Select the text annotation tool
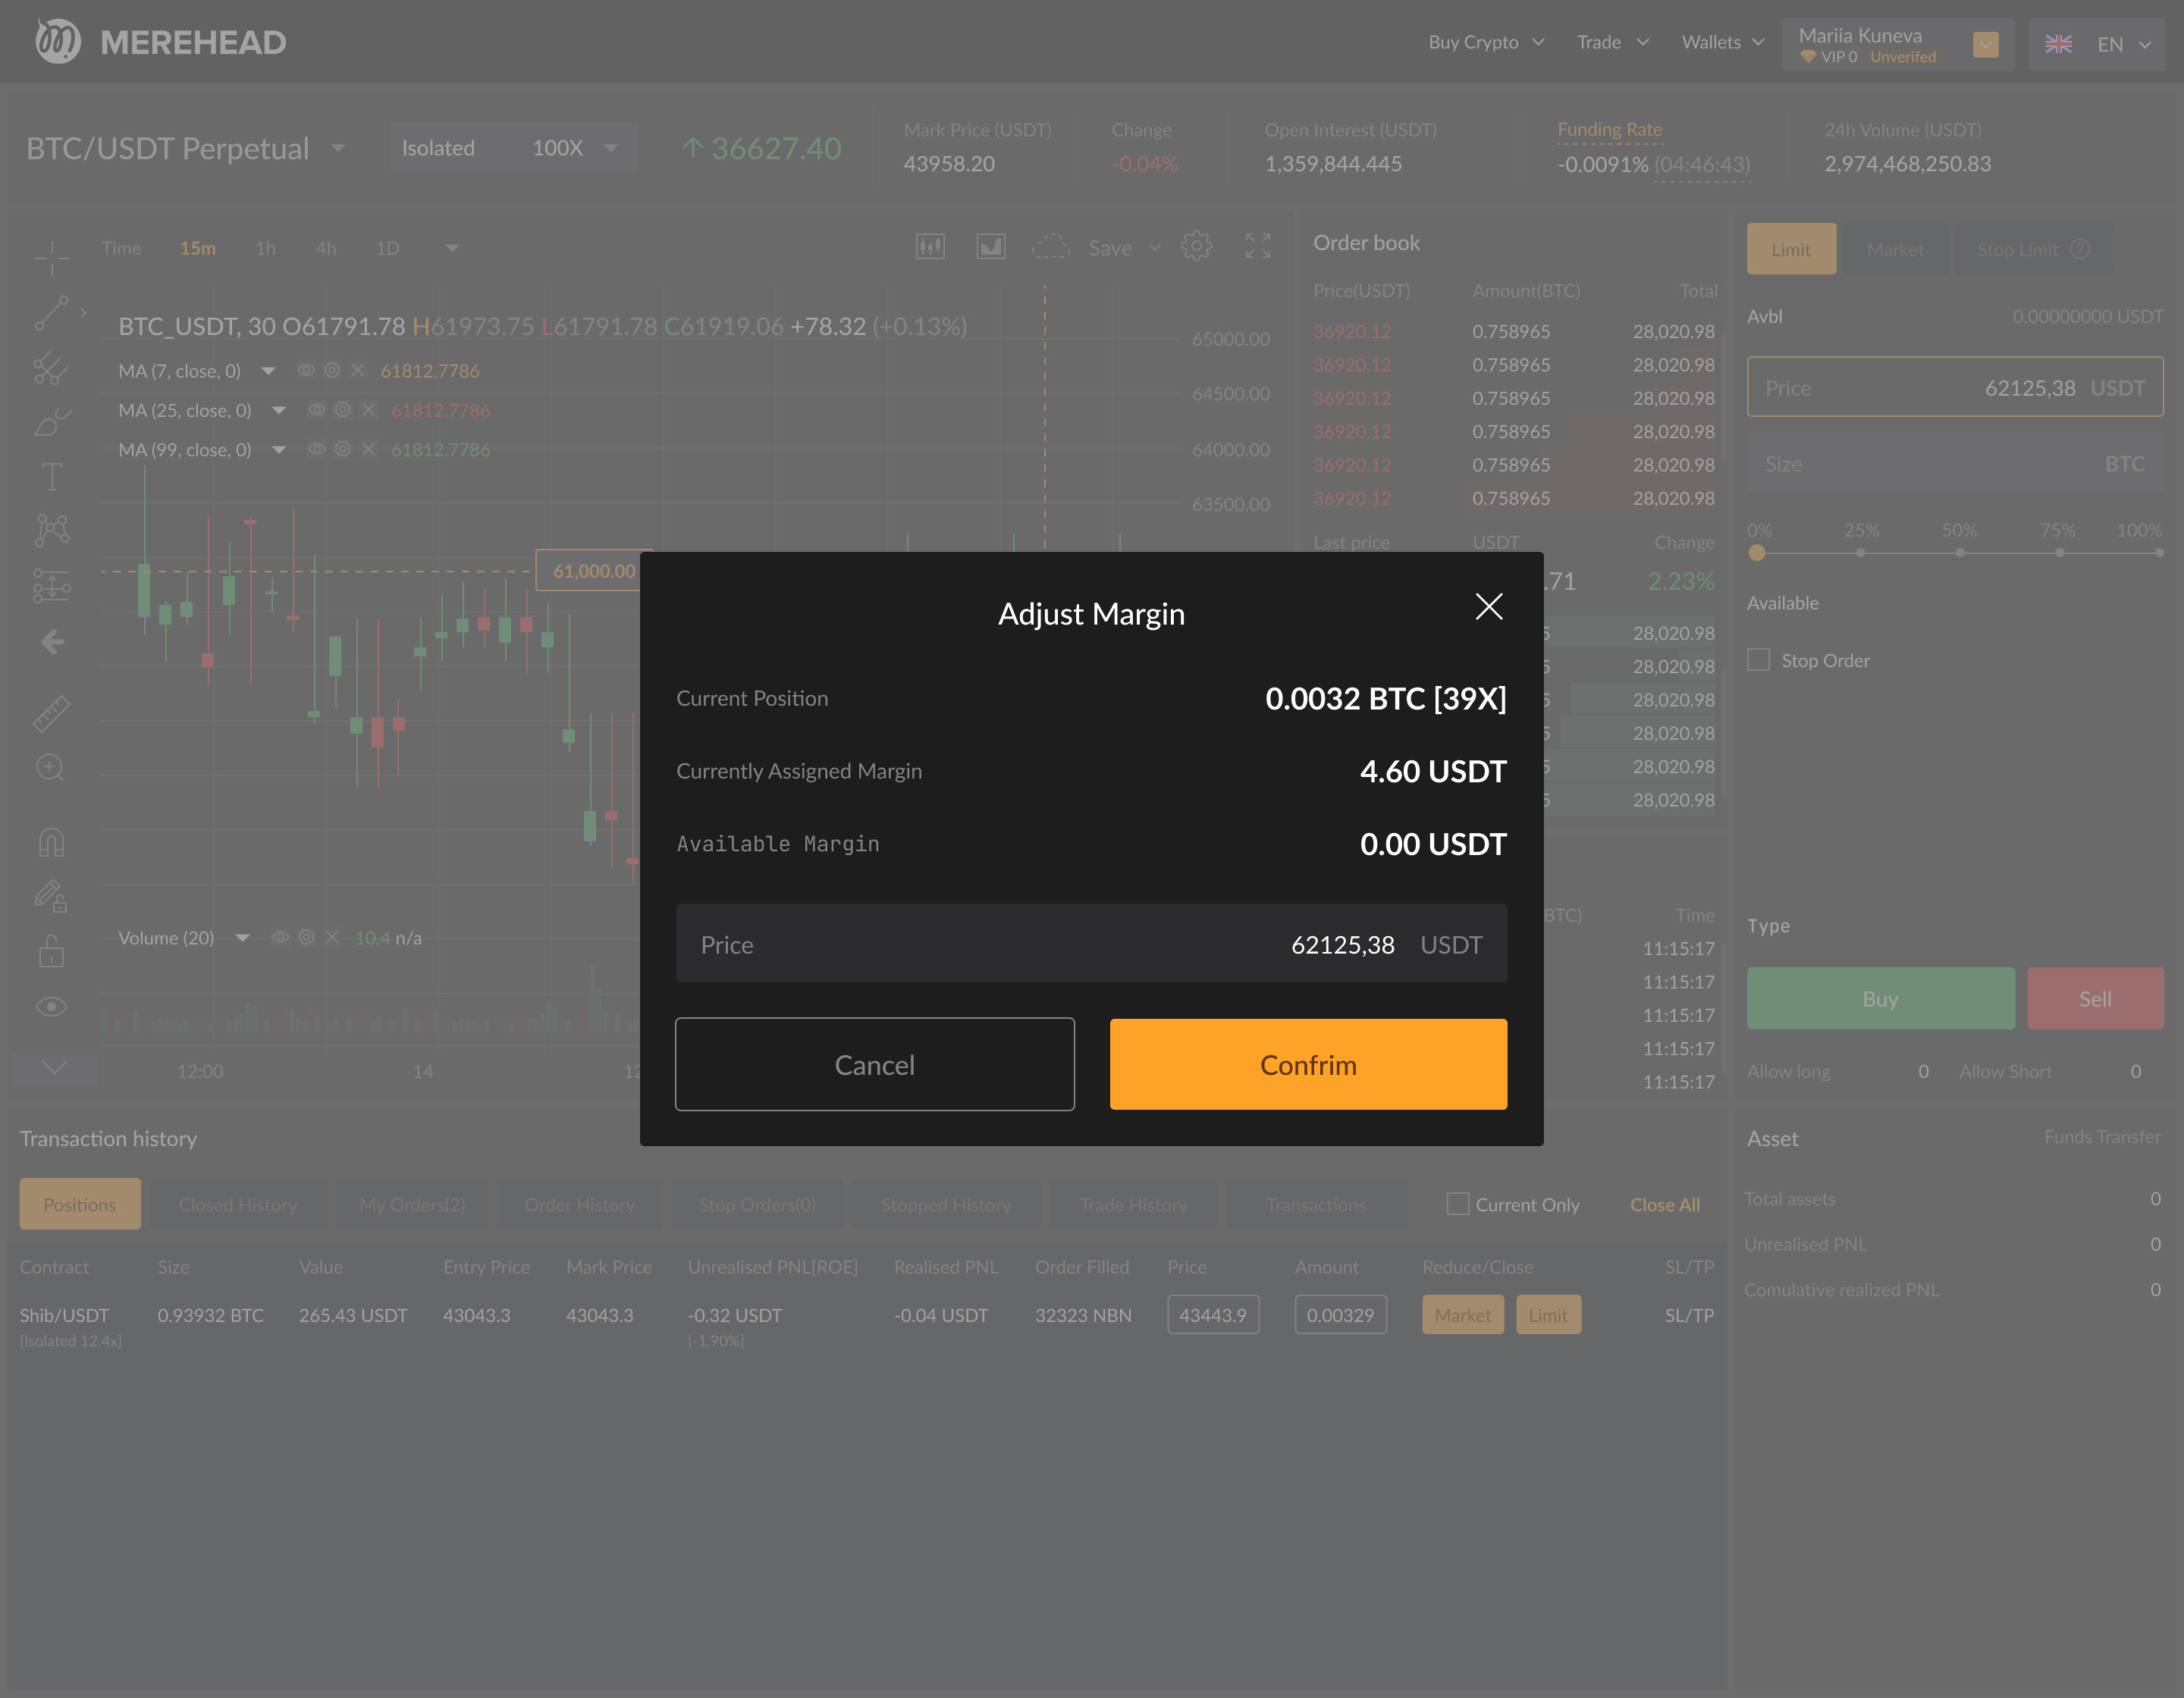 (x=52, y=477)
